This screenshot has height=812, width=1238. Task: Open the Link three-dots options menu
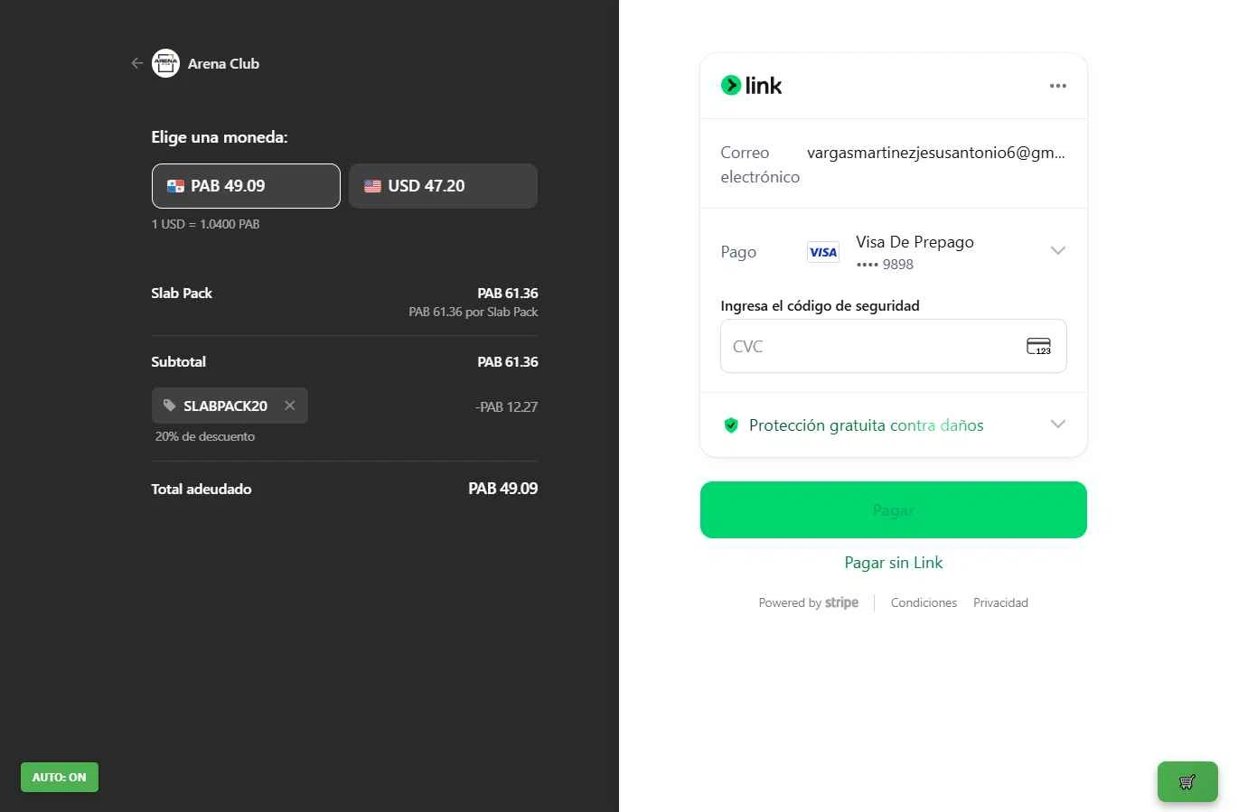coord(1058,86)
